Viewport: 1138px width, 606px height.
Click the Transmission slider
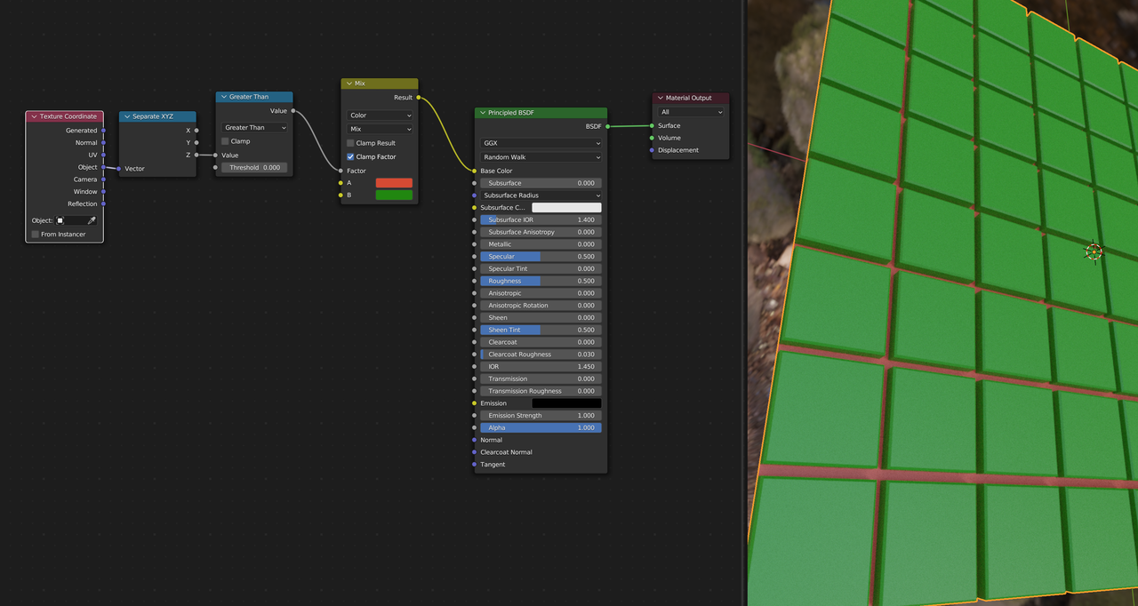tap(541, 379)
